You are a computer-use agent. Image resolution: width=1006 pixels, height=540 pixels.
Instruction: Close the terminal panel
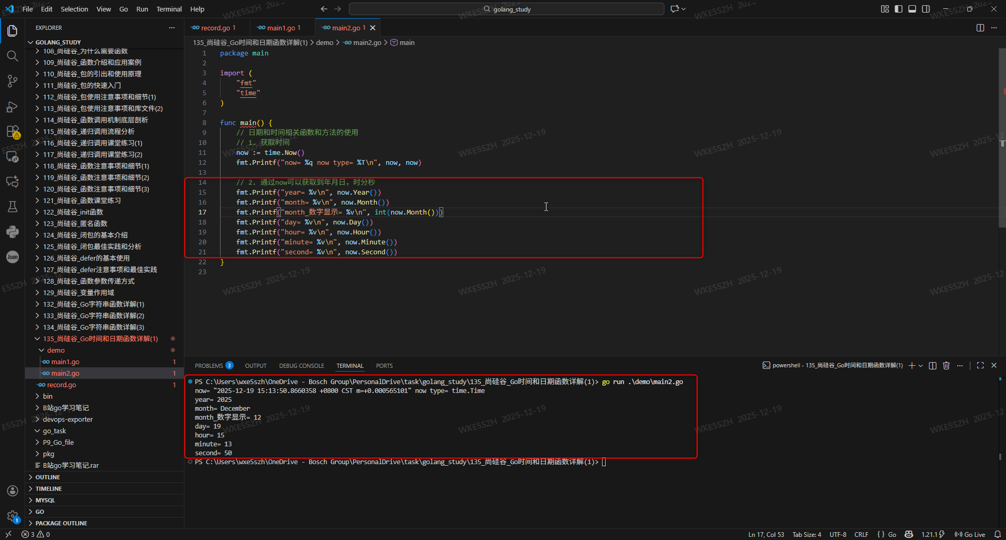coord(994,366)
